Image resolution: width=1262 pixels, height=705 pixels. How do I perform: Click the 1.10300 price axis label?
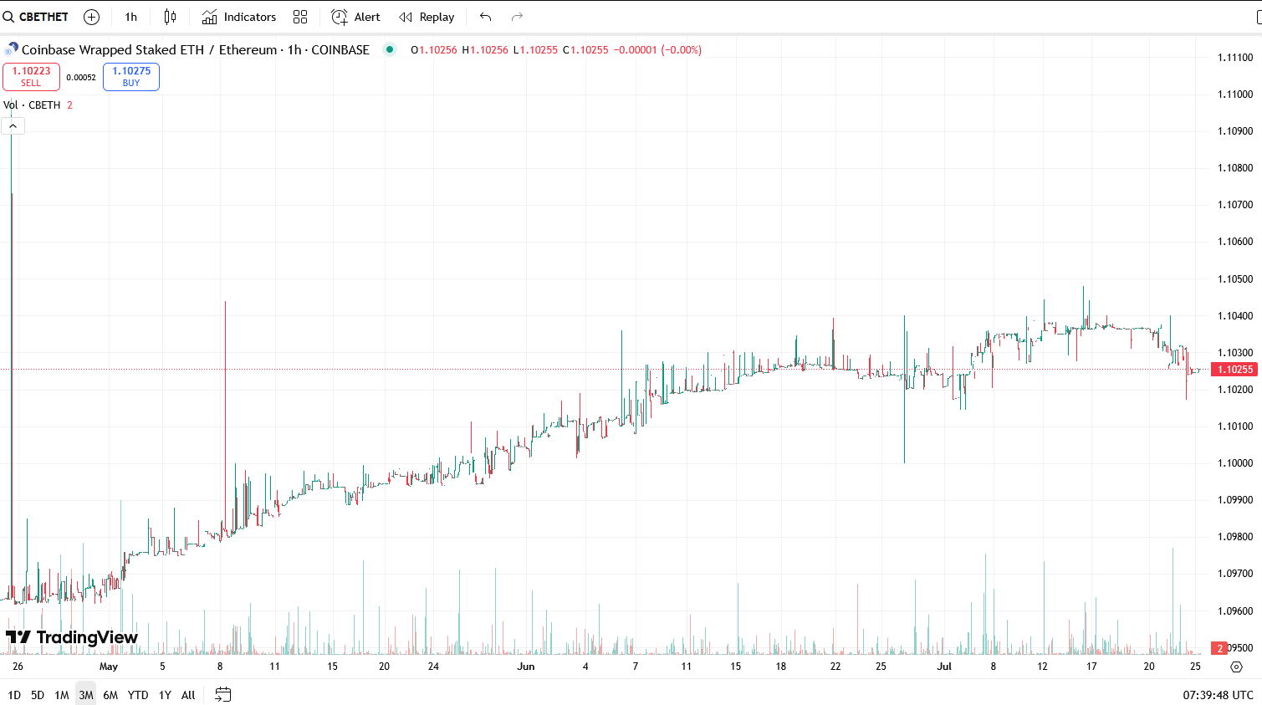pos(1235,353)
